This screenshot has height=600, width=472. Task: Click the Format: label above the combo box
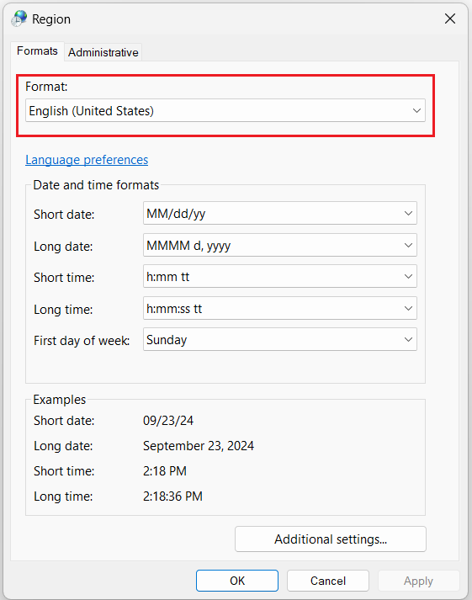46,87
